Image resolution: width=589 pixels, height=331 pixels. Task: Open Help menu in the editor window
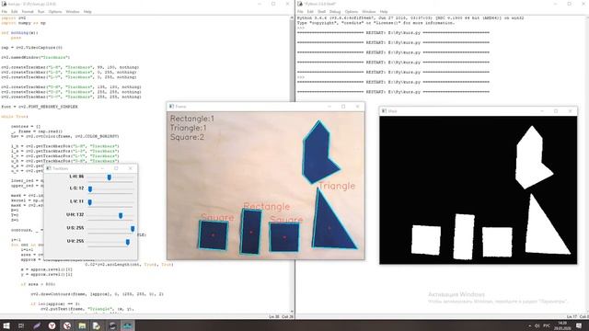pos(87,12)
